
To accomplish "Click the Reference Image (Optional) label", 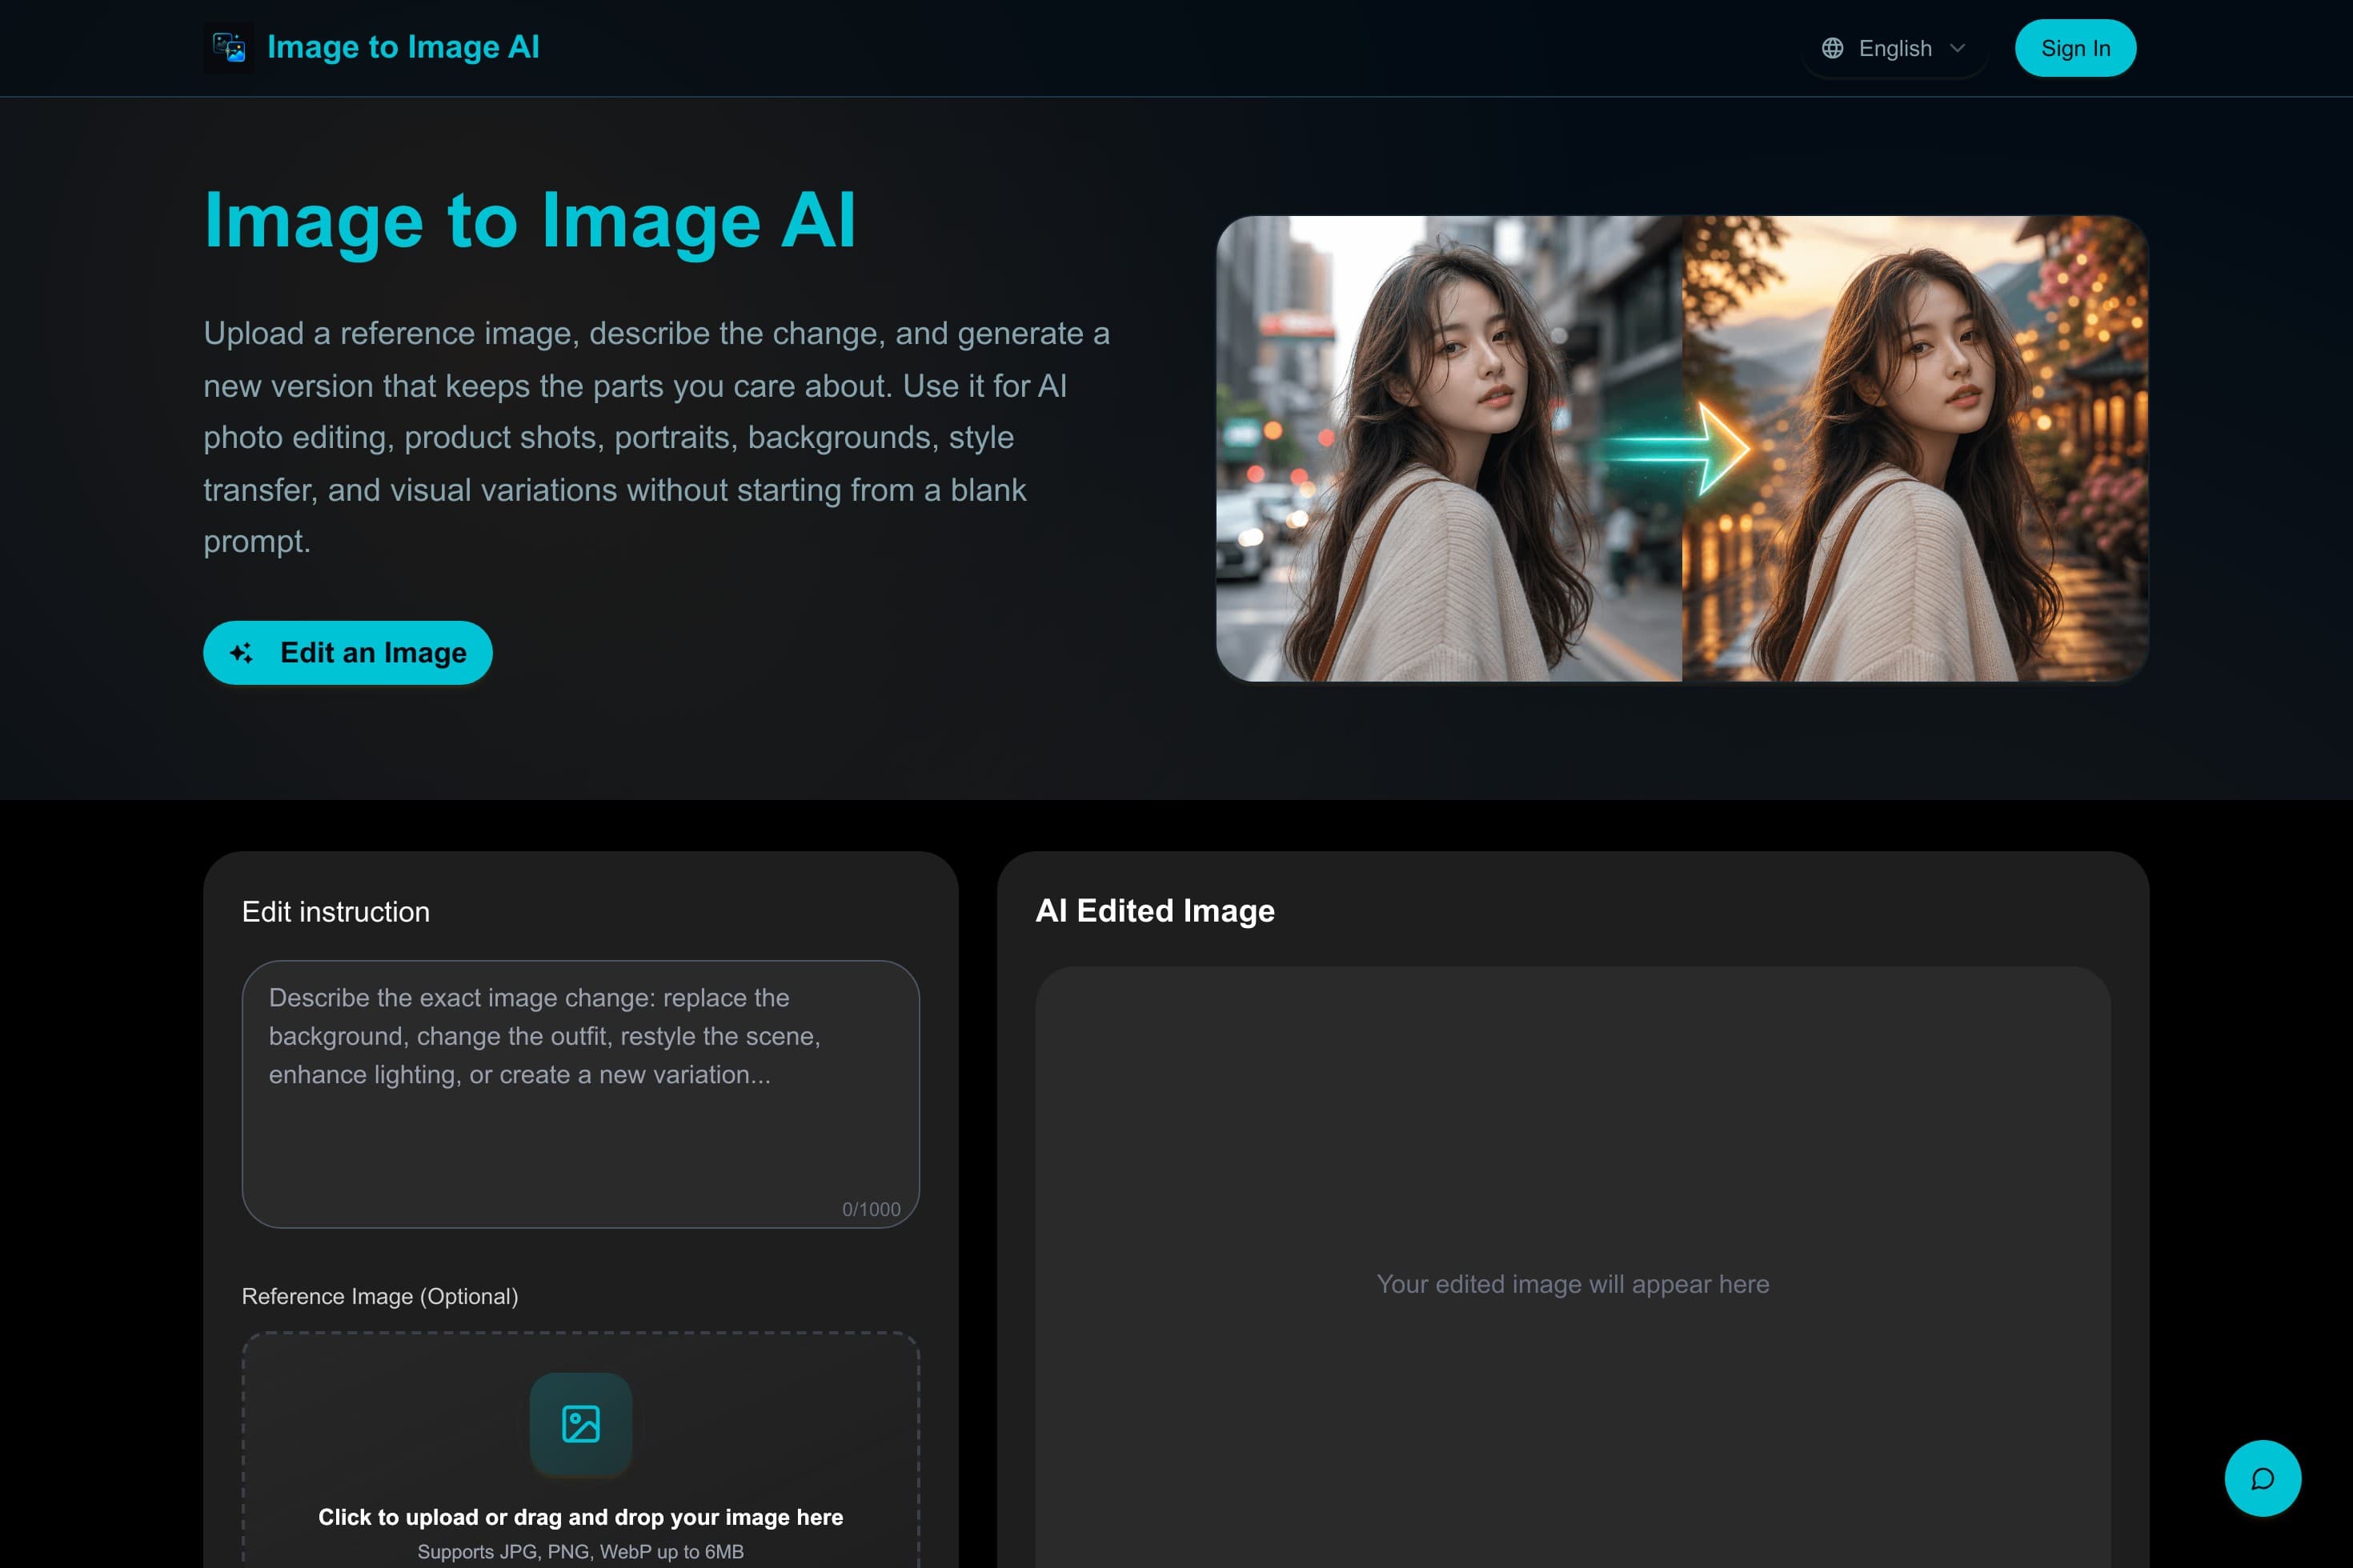I will [380, 1296].
